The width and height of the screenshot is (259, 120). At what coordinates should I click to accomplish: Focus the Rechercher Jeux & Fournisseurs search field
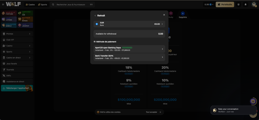72,5
